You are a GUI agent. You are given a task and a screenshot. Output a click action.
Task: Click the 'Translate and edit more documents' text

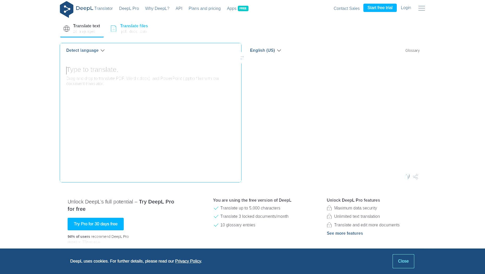(367, 225)
